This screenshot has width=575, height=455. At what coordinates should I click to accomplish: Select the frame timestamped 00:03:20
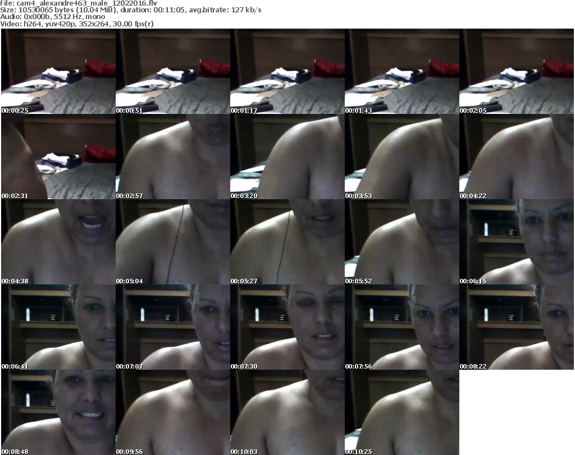287,157
